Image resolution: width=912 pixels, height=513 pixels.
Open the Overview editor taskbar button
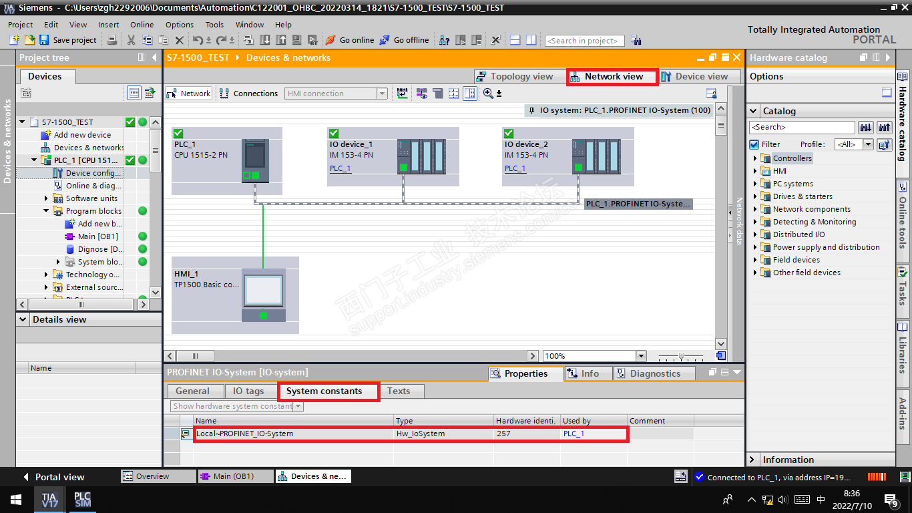(158, 476)
